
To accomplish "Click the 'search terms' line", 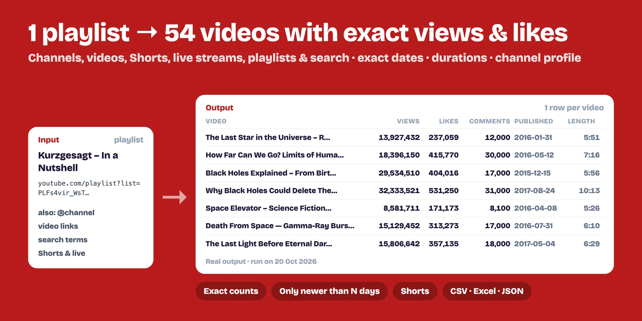I will pos(63,240).
